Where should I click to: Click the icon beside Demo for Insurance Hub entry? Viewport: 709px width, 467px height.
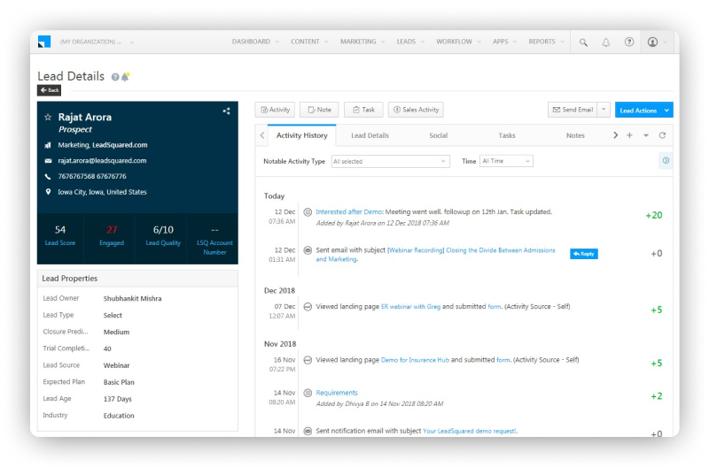click(308, 360)
